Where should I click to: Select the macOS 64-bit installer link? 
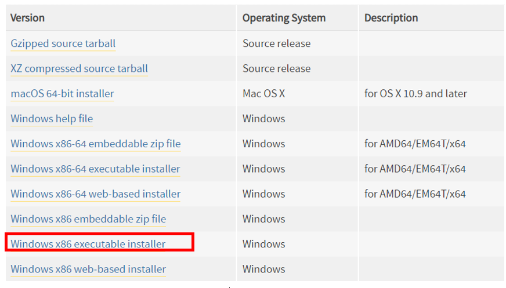tap(62, 94)
